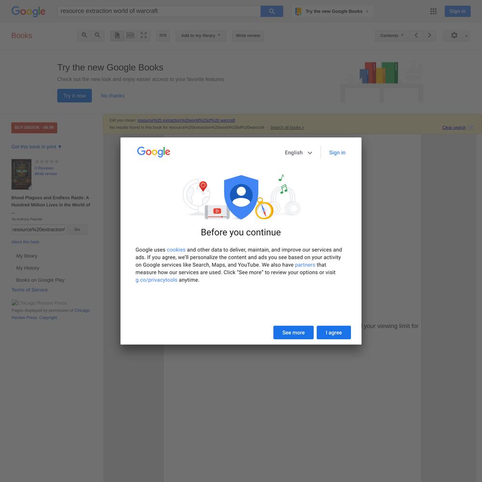Image resolution: width=482 pixels, height=482 pixels.
Task: Click the link chain icon
Action: 163,35
